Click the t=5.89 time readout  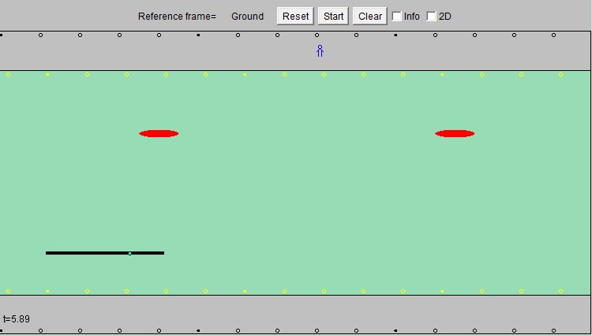click(x=17, y=319)
